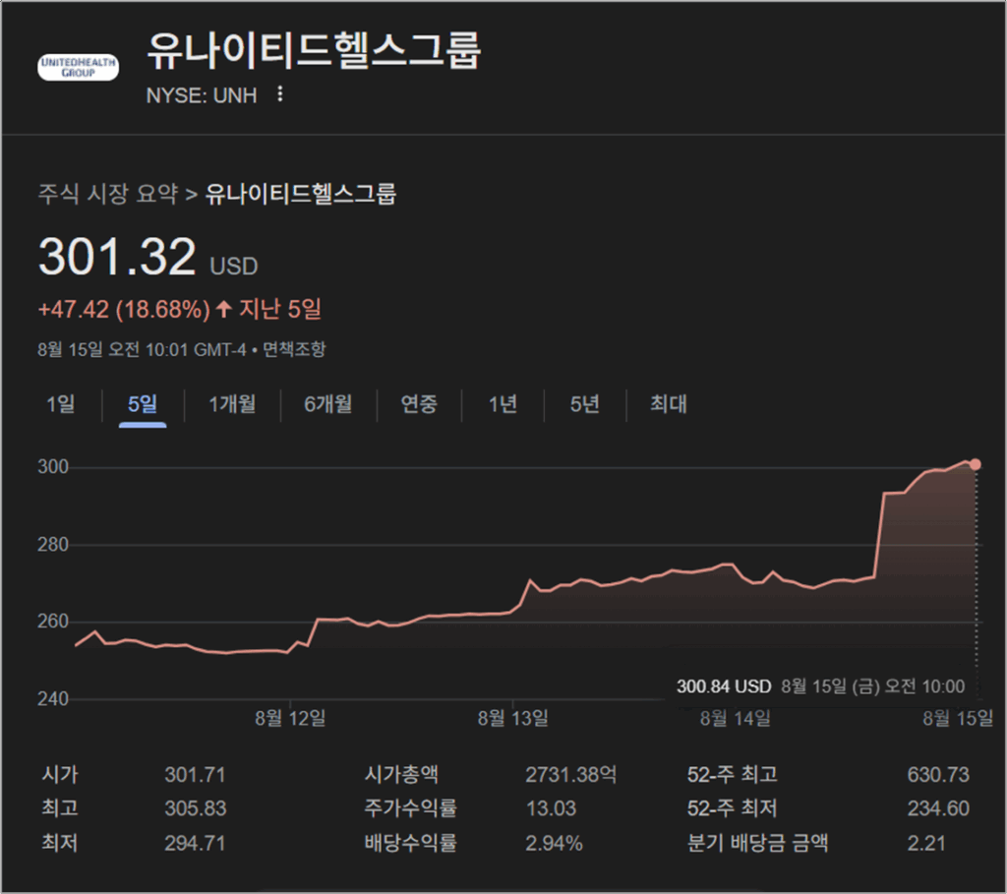1007x894 pixels.
Task: Click the 배당수익률 value 2.94%
Action: point(555,843)
